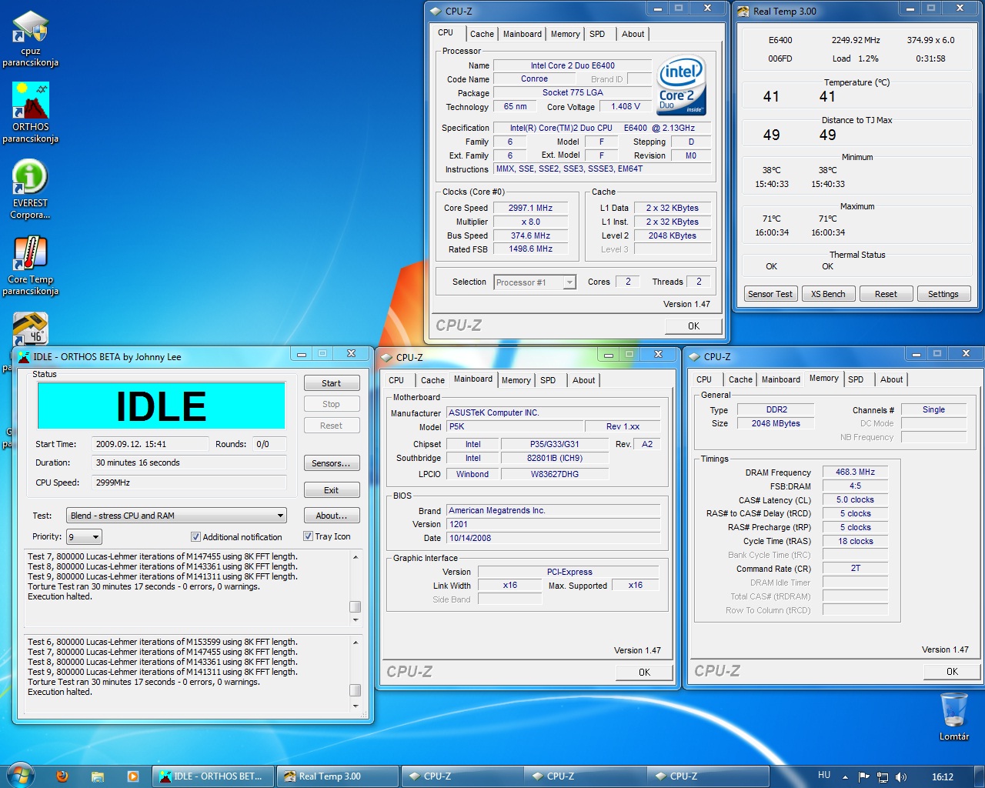Screen dimensions: 985x788
Task: Click the DRAM Frequency 468.3 MHz value
Action: (855, 472)
